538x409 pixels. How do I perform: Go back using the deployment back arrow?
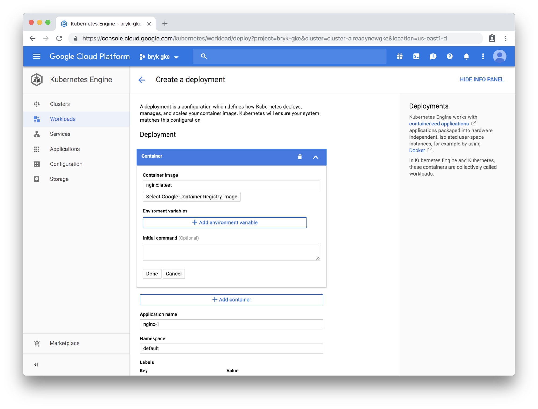[141, 80]
